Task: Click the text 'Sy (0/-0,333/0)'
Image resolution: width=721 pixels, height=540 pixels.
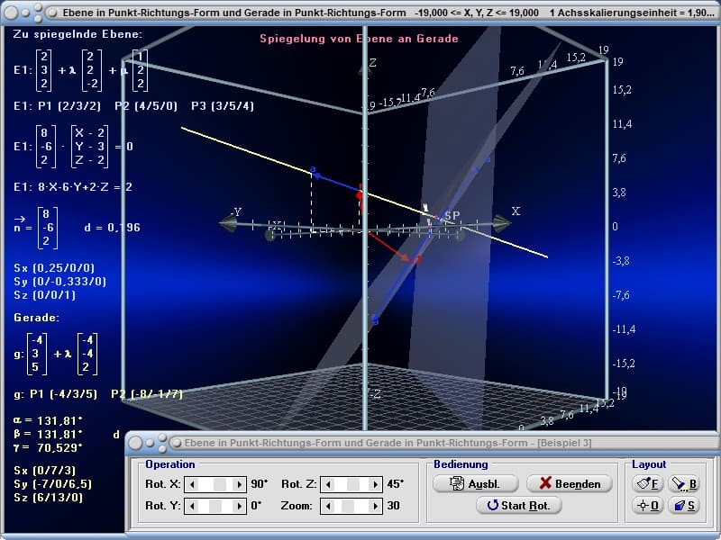Action: [59, 282]
